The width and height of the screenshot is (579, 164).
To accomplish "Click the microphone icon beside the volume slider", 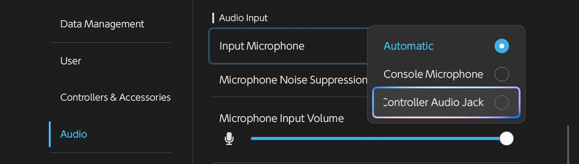I will tap(229, 139).
